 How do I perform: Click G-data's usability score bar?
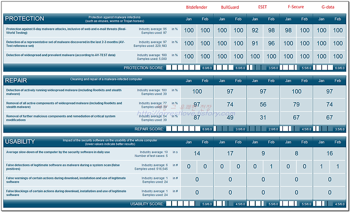coord(323,204)
